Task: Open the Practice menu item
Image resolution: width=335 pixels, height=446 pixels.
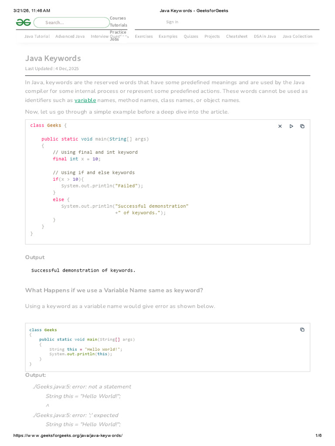Action: click(118, 32)
